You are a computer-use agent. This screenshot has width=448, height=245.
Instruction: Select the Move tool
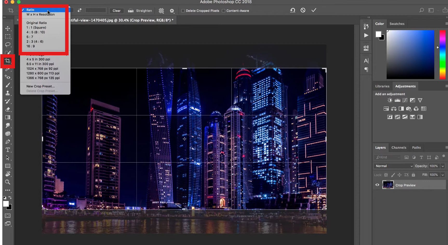8,29
